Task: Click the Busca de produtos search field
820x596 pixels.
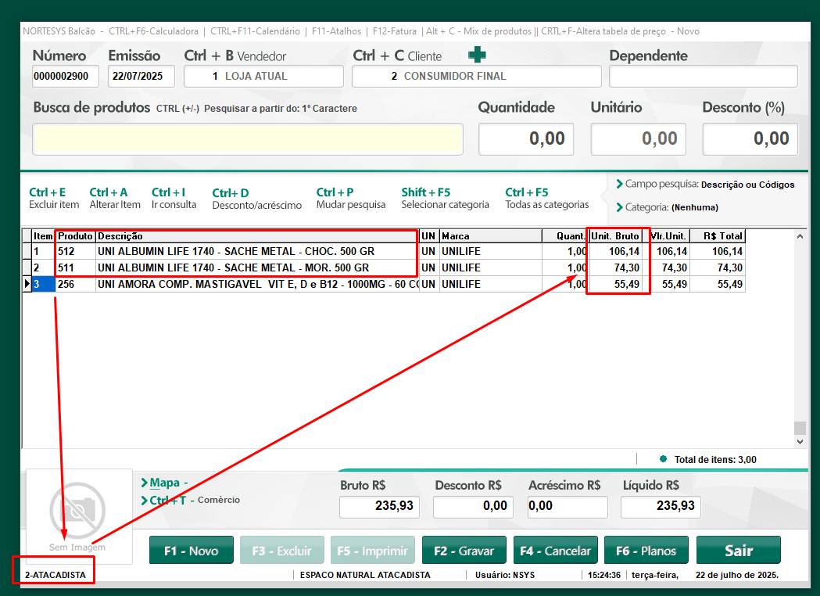Action: 247,139
